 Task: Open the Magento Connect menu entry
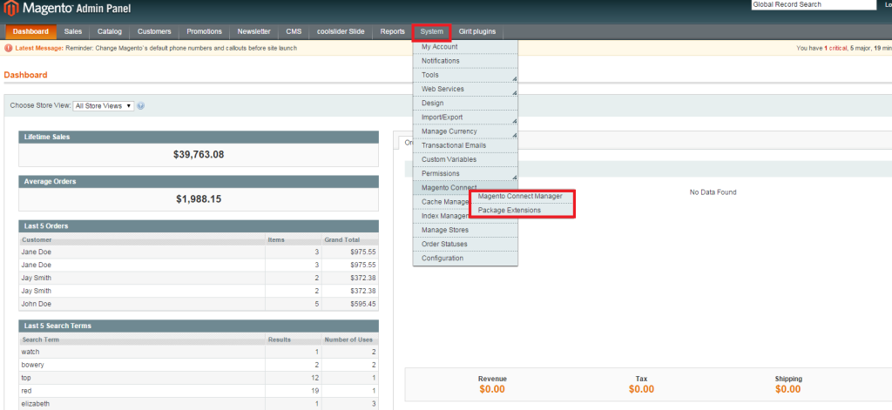click(x=449, y=188)
